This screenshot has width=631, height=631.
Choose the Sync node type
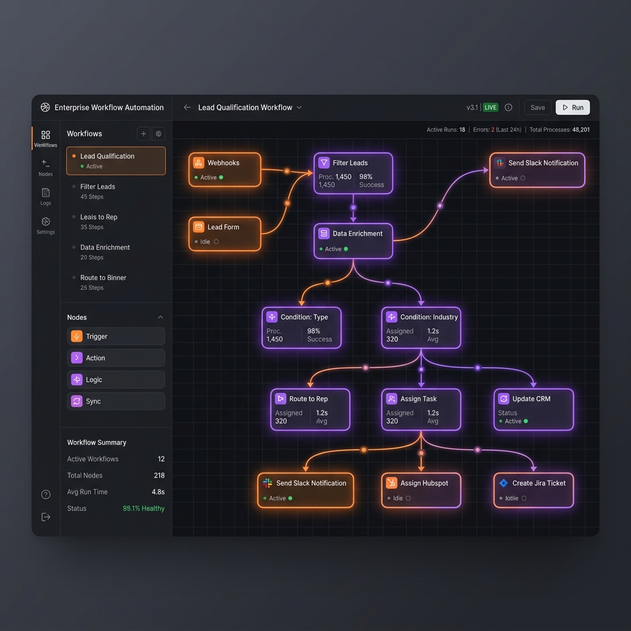(x=116, y=401)
